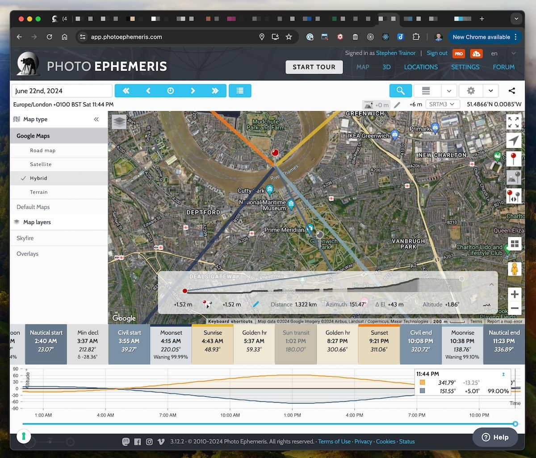Select the Sunset 9:21 PM event

coord(379,345)
